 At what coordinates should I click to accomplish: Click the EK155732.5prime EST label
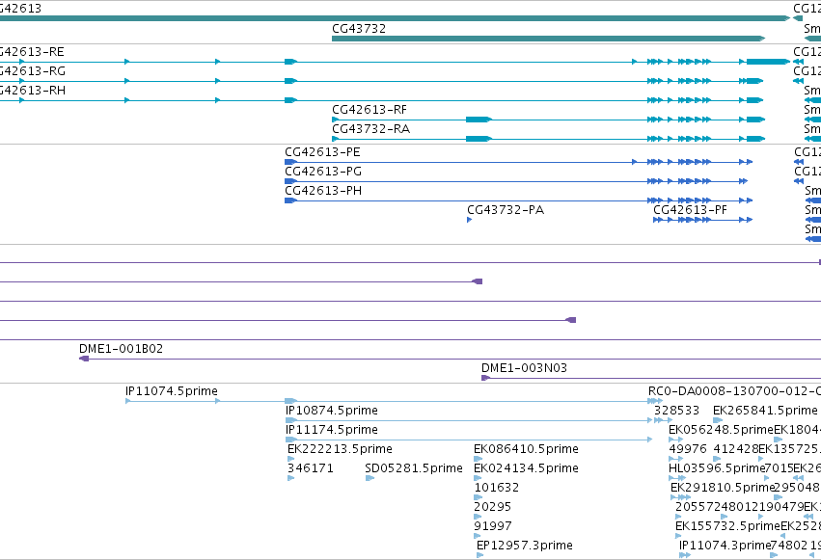(x=727, y=526)
